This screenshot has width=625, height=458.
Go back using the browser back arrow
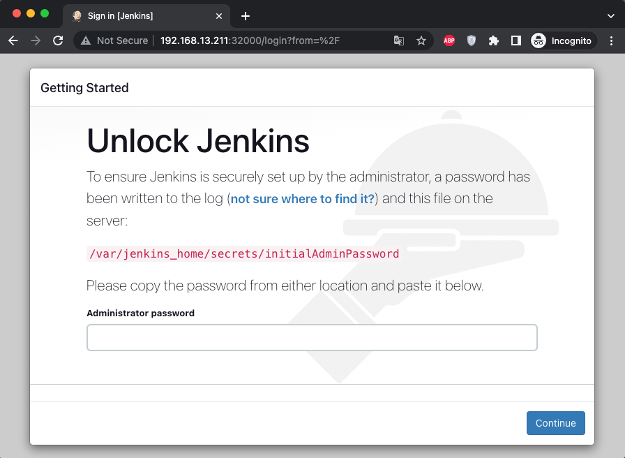(x=13, y=40)
